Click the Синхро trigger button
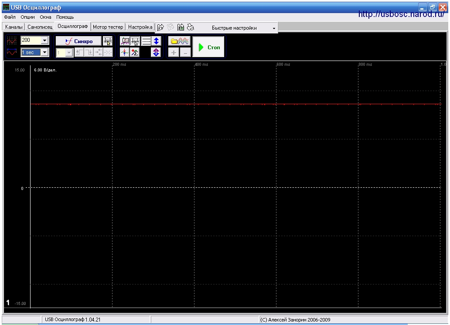The image size is (450, 325). pos(78,41)
